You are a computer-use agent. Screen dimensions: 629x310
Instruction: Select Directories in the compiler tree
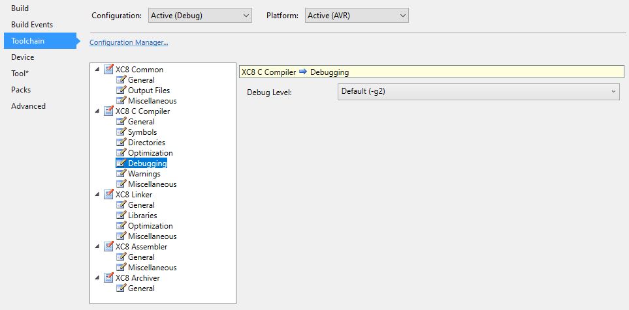click(x=146, y=143)
